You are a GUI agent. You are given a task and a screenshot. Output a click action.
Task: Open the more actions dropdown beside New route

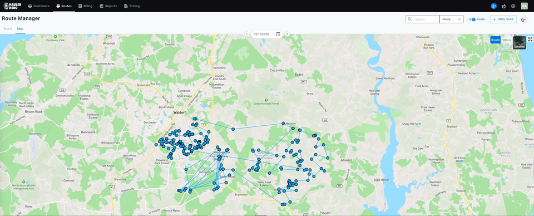pos(524,19)
